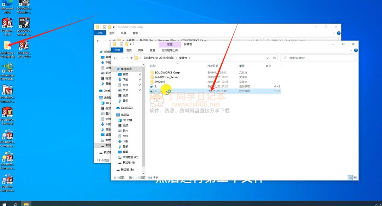Open Microsoft Edge desktop shortcut
382x206 pixels.
click(7, 7)
